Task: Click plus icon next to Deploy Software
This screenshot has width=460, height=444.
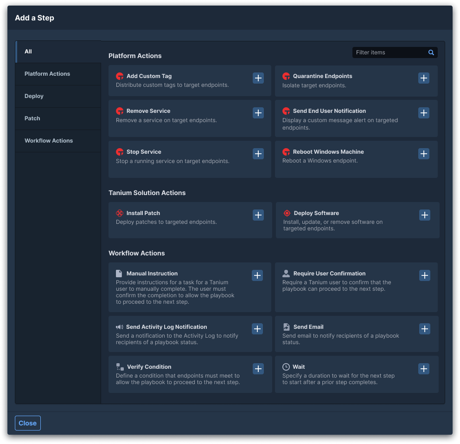Action: tap(425, 215)
